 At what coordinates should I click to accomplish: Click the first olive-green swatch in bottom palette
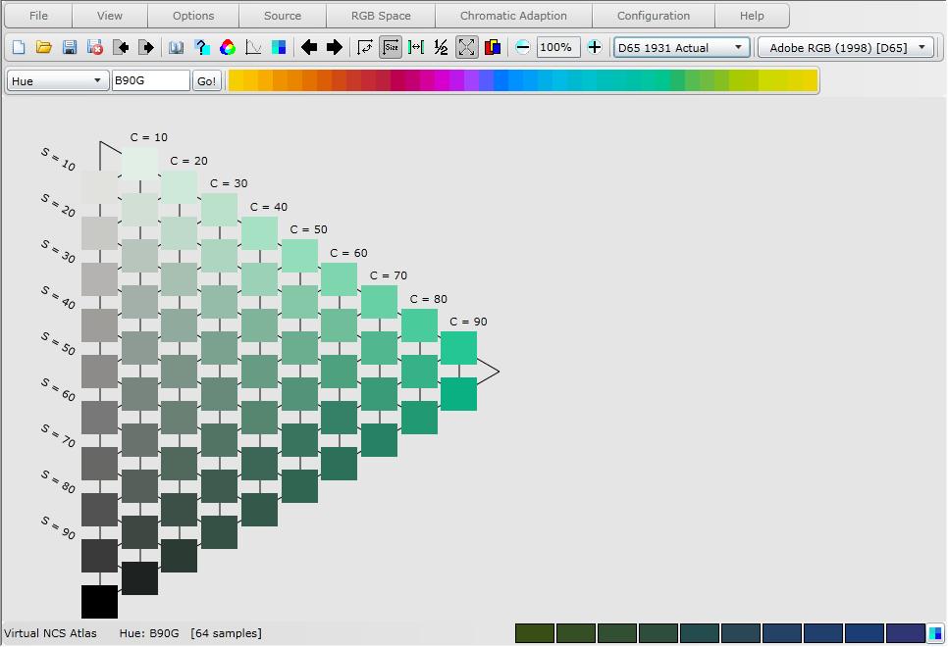pyautogui.click(x=535, y=633)
